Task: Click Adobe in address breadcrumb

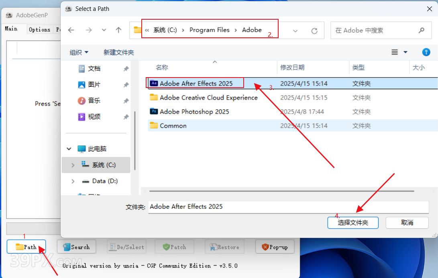Action: click(252, 30)
